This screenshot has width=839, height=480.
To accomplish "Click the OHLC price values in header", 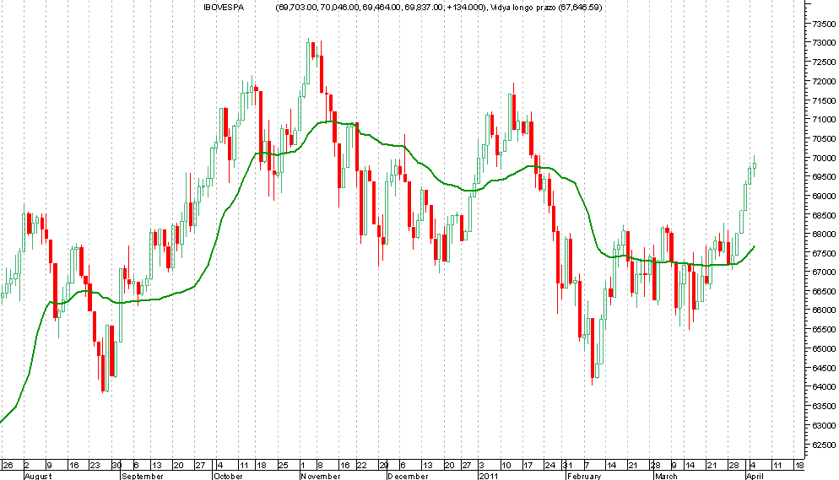I will point(381,8).
